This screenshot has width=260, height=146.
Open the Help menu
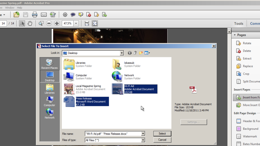pos(19,8)
